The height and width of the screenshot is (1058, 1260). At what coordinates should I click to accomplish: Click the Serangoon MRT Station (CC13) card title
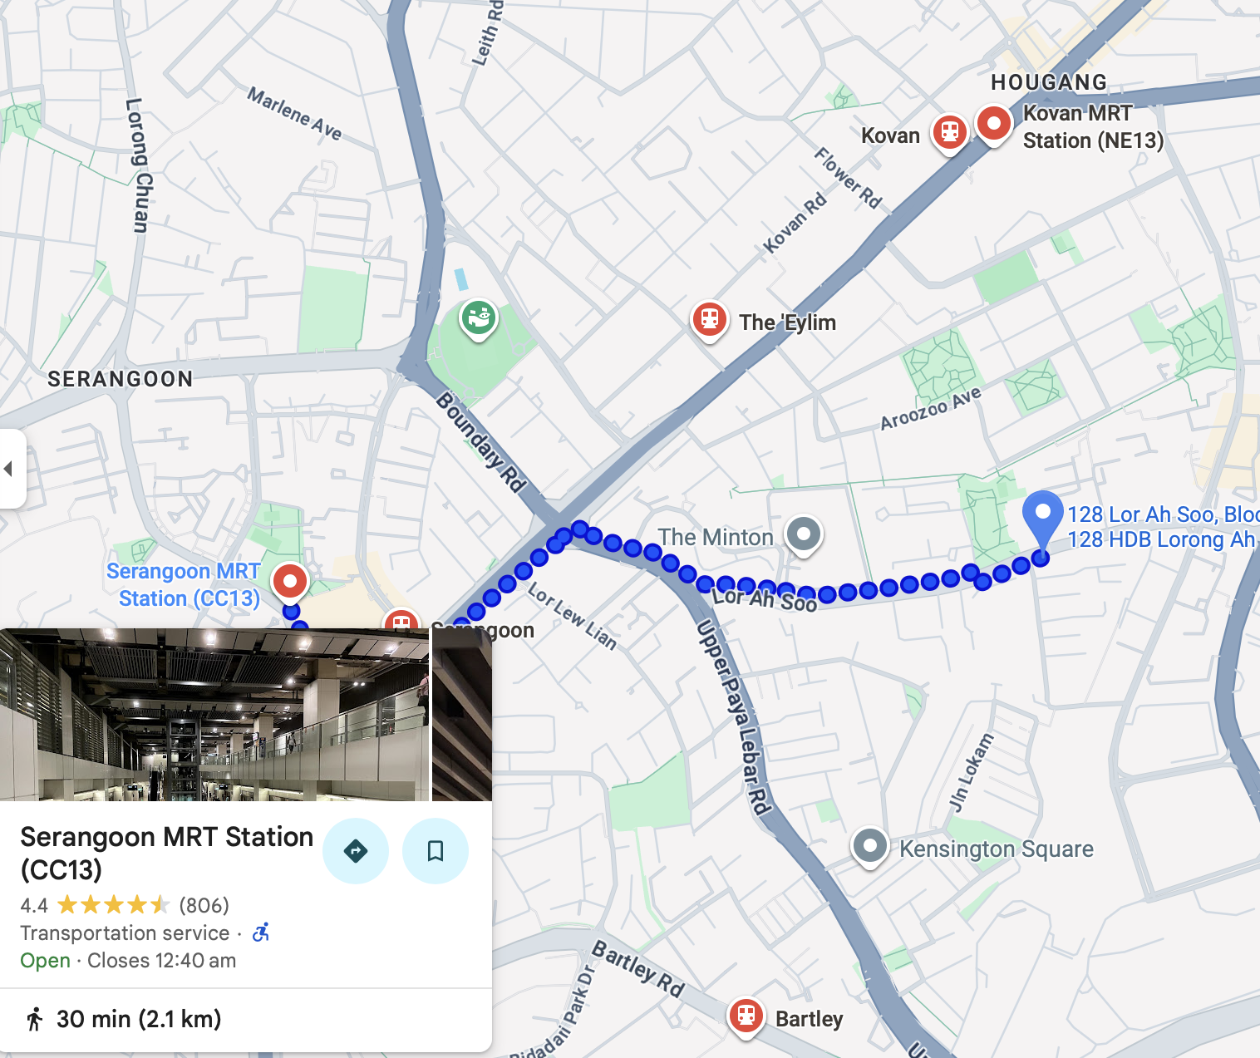[166, 853]
